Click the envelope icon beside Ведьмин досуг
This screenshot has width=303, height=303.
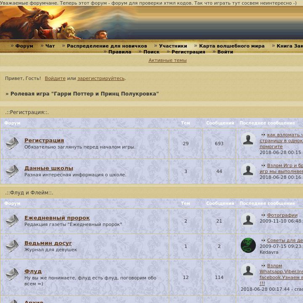pyautogui.click(x=12, y=246)
